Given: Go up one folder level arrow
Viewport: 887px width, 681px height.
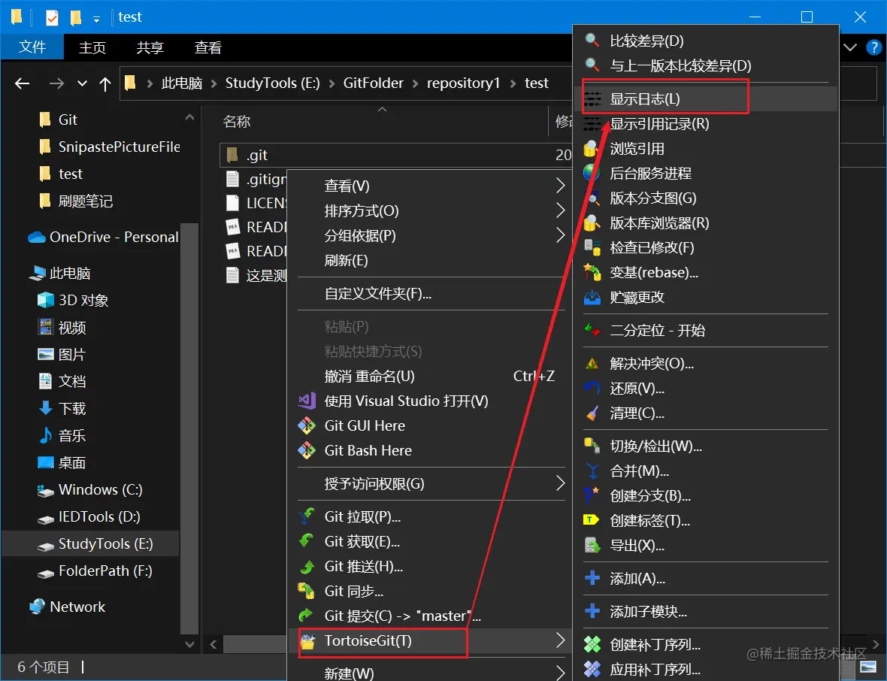Looking at the screenshot, I should coord(105,83).
